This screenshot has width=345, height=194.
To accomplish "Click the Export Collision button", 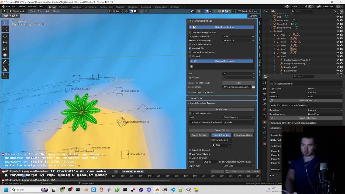I will point(199,135).
